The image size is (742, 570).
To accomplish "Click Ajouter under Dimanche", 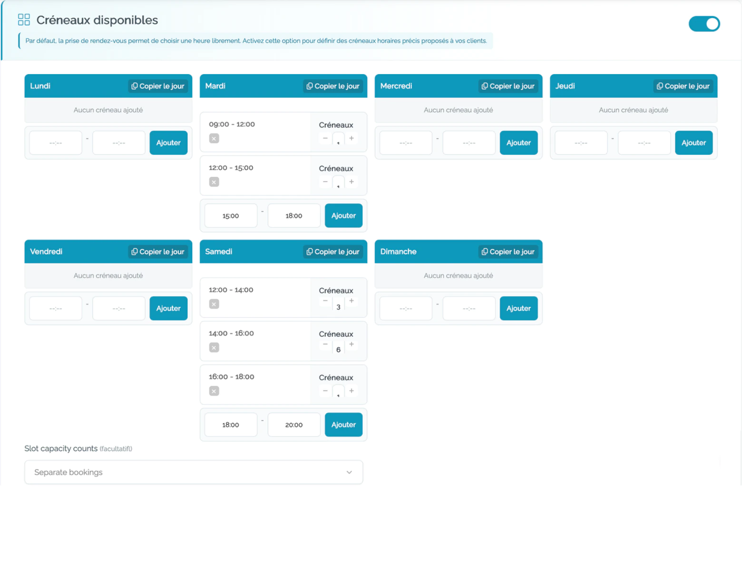I will (518, 308).
